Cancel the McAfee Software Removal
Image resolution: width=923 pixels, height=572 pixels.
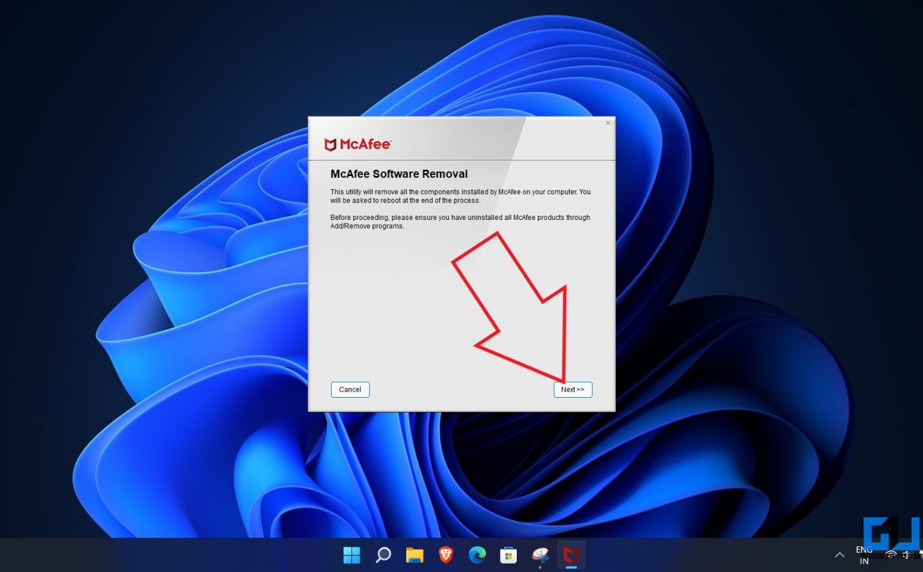(350, 389)
